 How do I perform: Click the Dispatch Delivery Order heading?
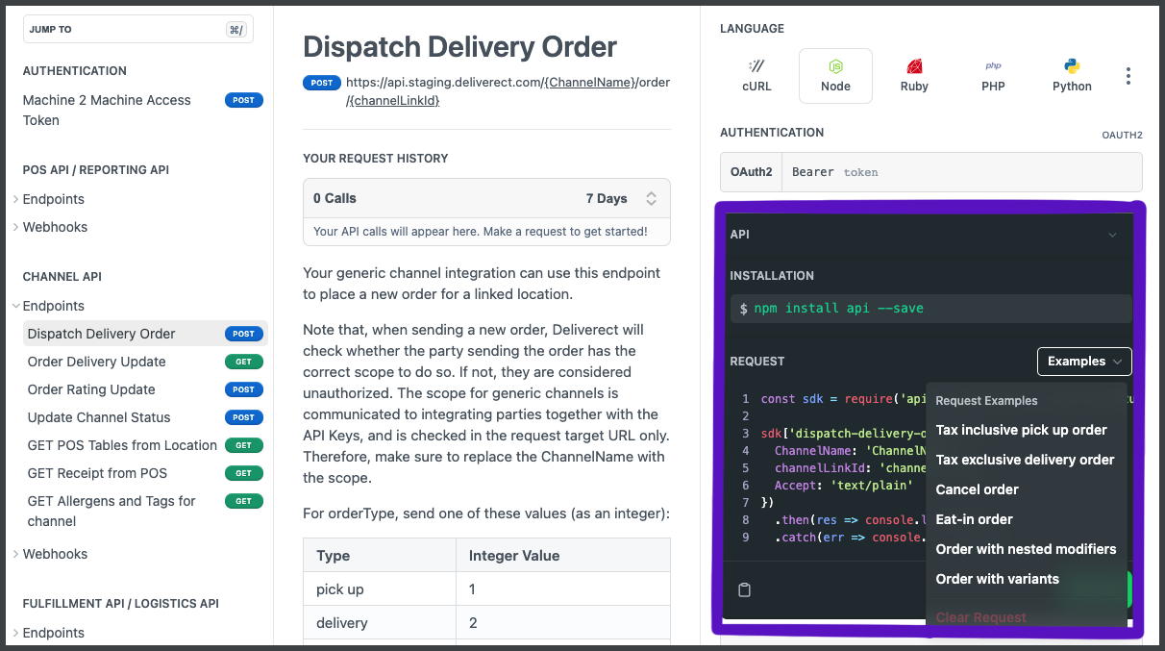click(x=460, y=46)
